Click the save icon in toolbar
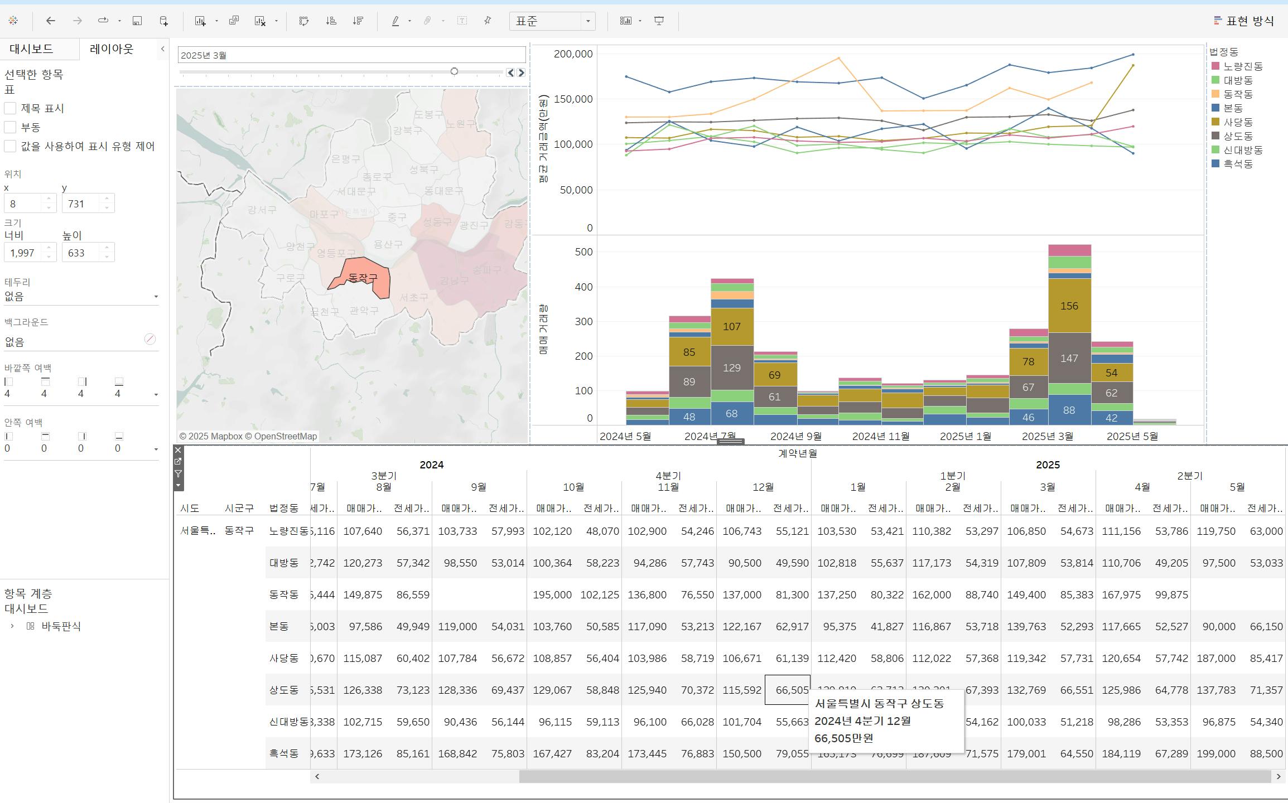The width and height of the screenshot is (1288, 803). coord(137,21)
